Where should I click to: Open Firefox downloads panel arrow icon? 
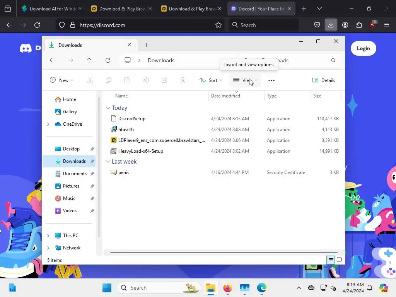click(331, 25)
